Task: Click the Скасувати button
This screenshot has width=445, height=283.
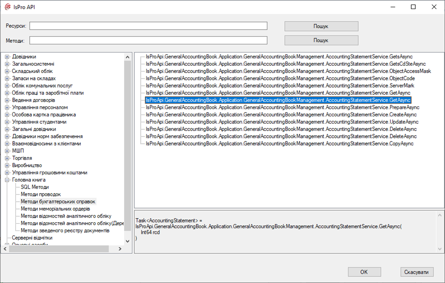Action: (x=417, y=272)
